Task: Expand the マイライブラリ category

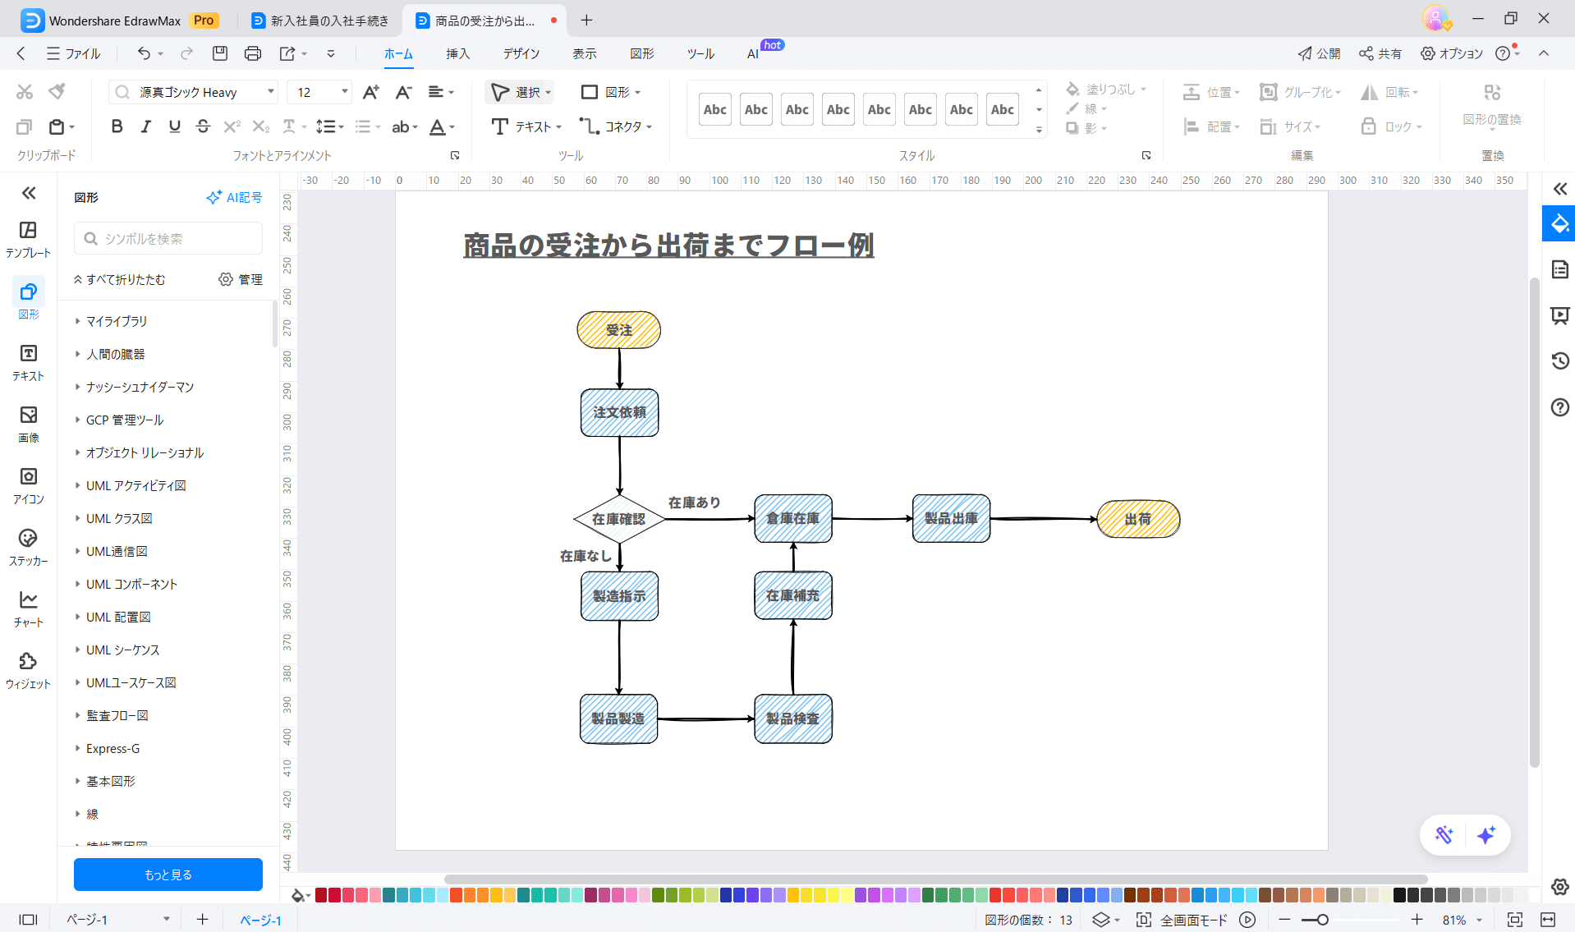Action: point(117,321)
